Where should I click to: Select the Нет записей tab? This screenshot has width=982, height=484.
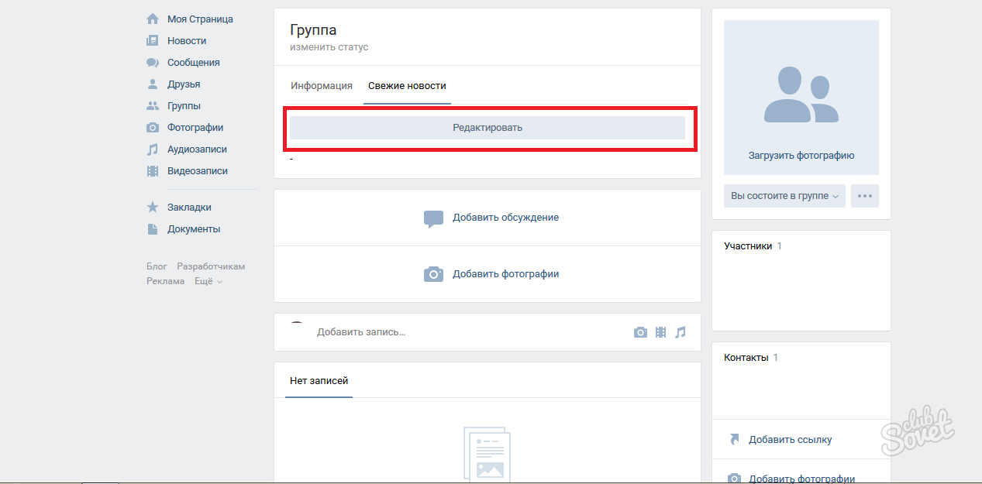click(319, 381)
